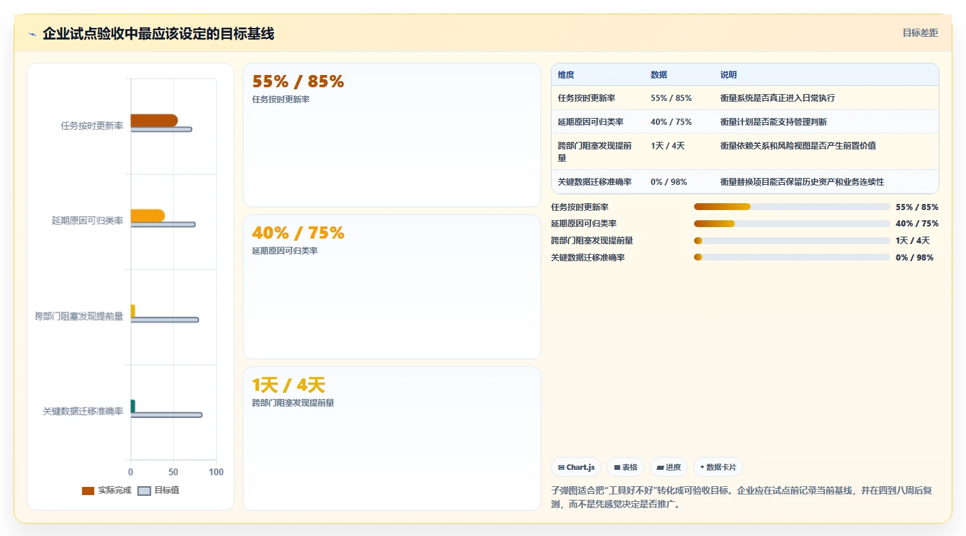
Task: Click the 关键数据迁移准确率 progress bar
Action: (792, 257)
